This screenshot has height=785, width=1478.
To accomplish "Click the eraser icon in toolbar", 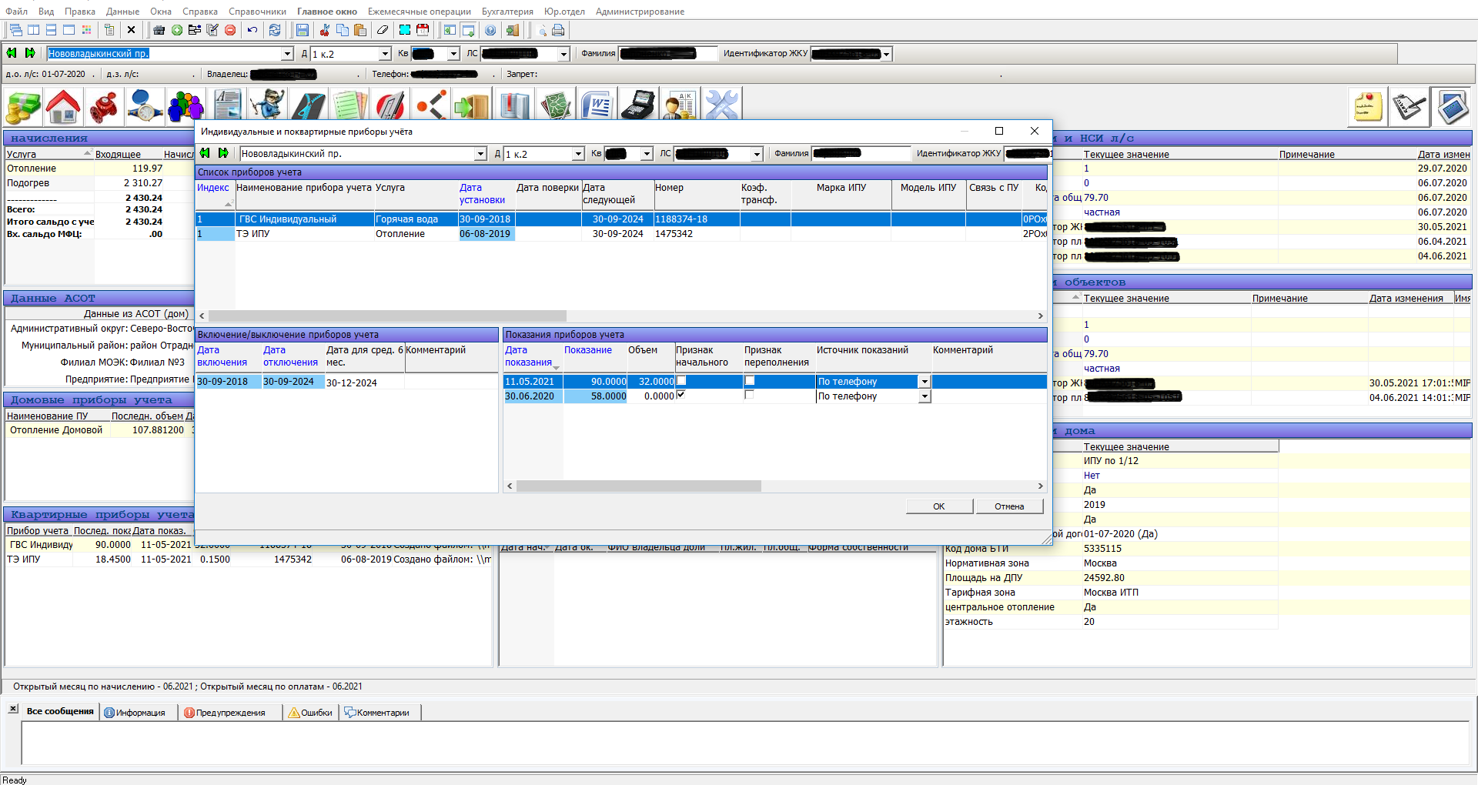I will point(383,30).
